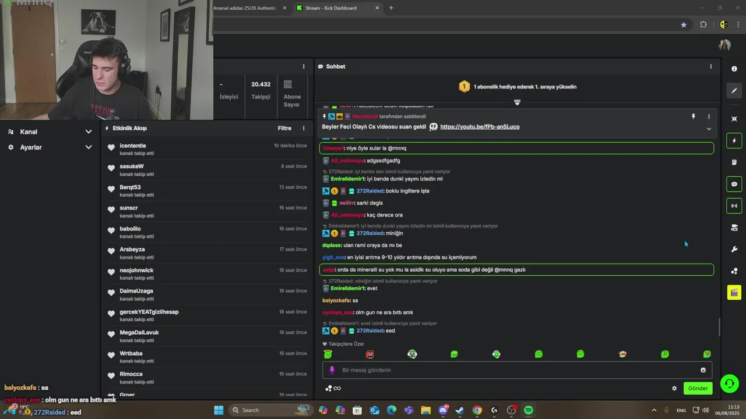Toggle the lightning bolt button in the right sidebar
Image resolution: width=746 pixels, height=419 pixels.
click(x=734, y=140)
